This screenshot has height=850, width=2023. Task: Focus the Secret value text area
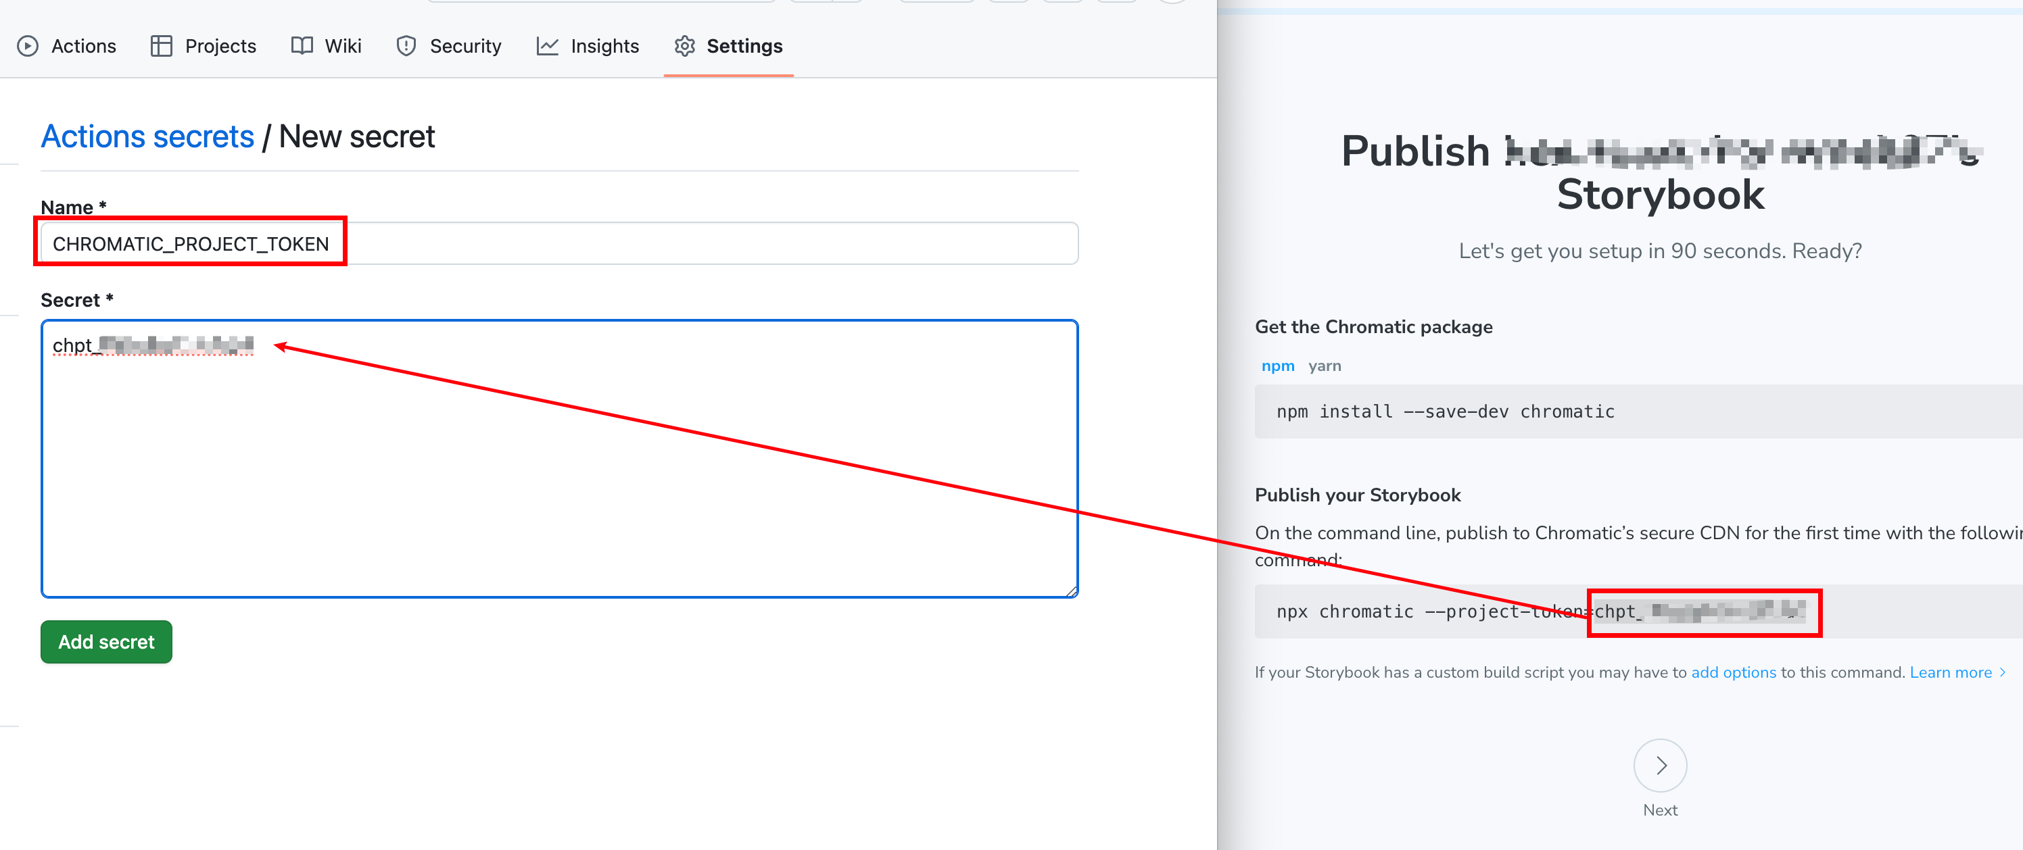[x=559, y=458]
